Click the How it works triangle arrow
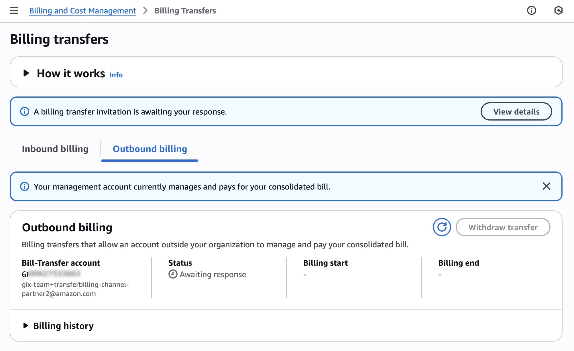The height and width of the screenshot is (351, 574). coord(26,73)
